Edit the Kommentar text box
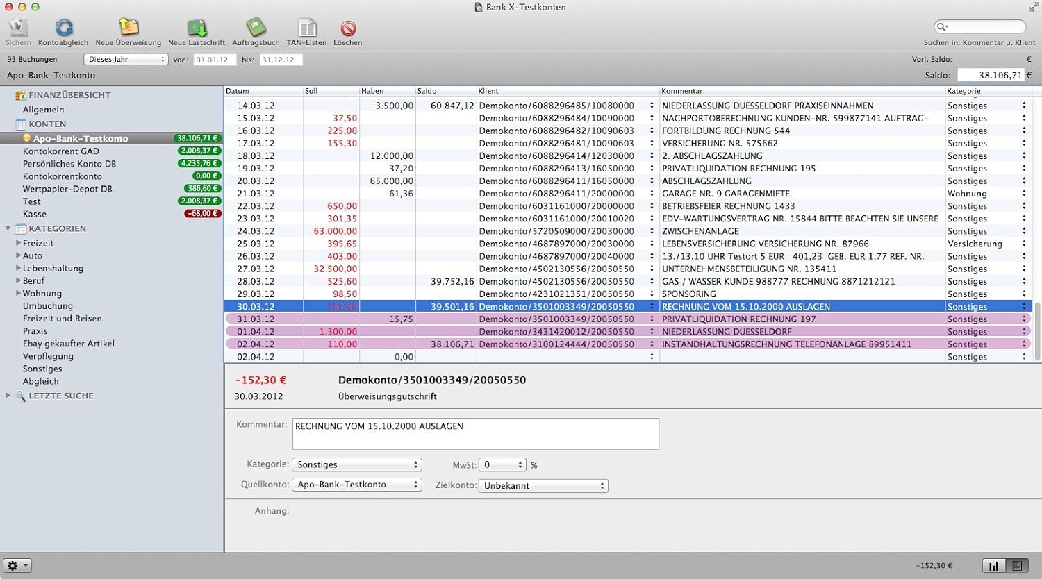1042x579 pixels. pyautogui.click(x=476, y=434)
